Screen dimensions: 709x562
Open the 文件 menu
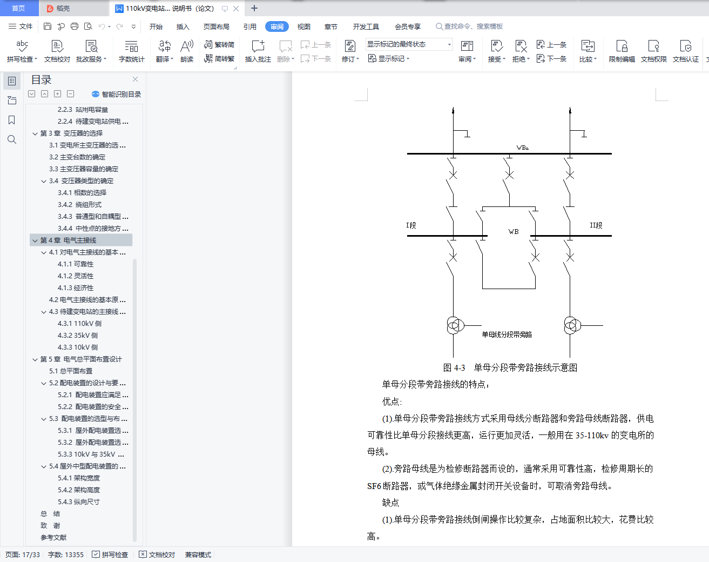(21, 26)
